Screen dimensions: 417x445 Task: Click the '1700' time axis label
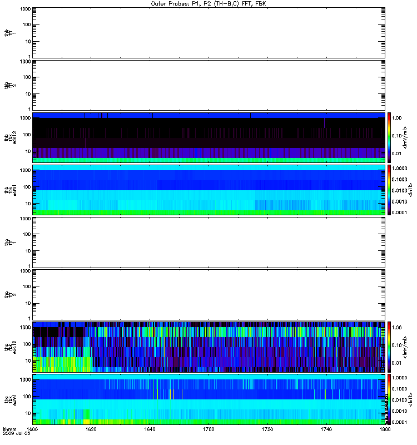(x=209, y=429)
